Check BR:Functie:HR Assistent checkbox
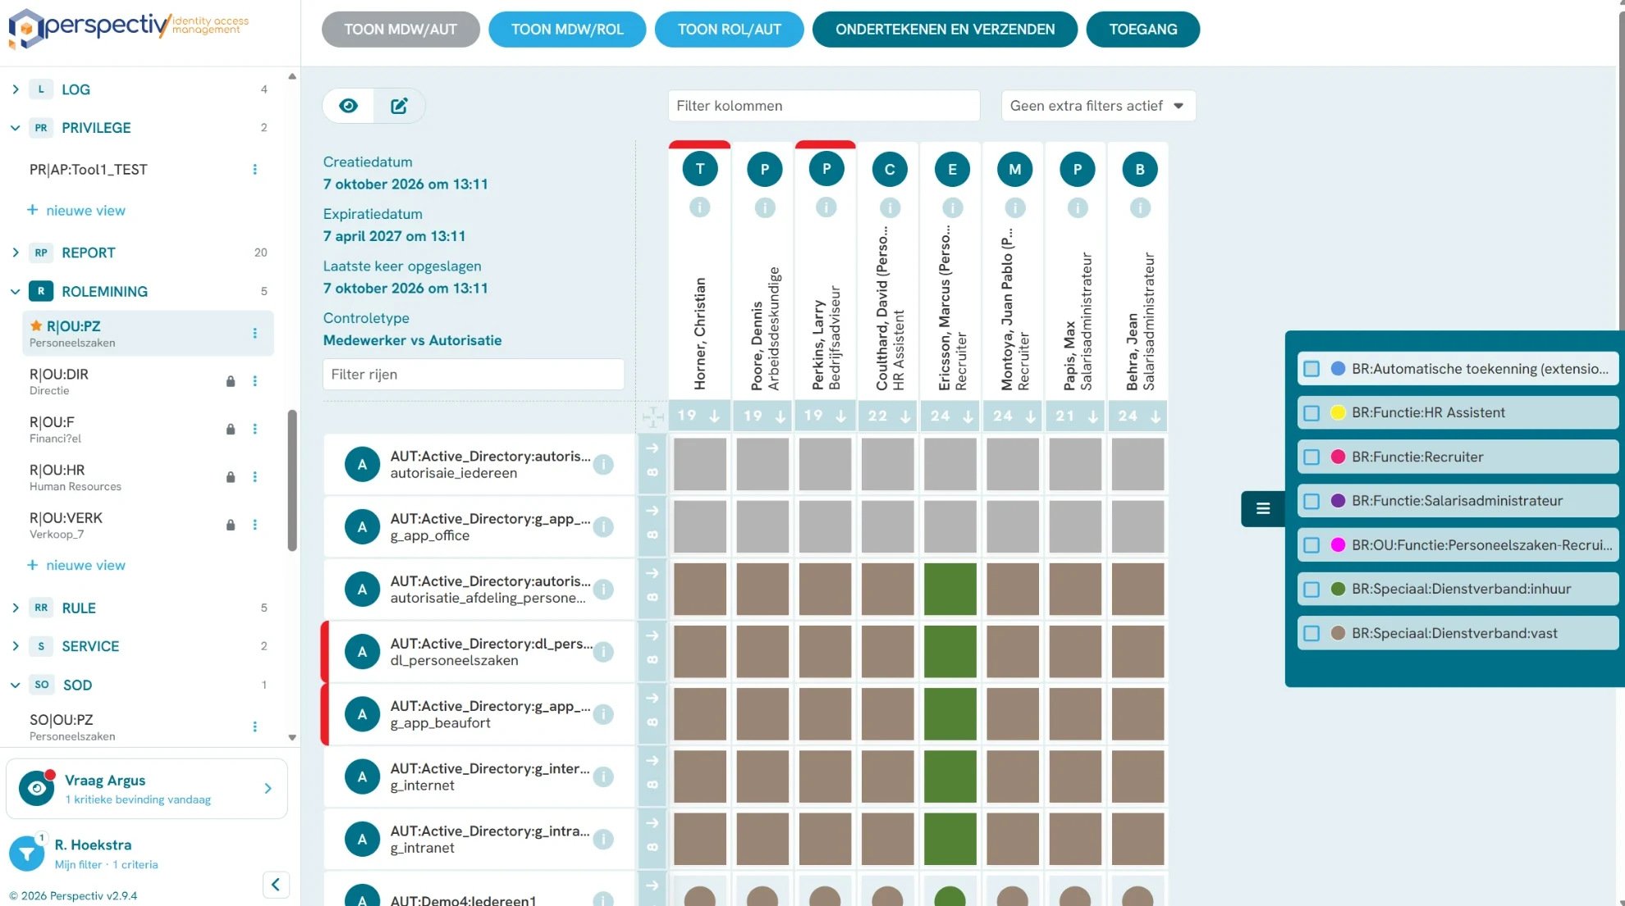Screen dimensions: 1625x906 (1311, 413)
